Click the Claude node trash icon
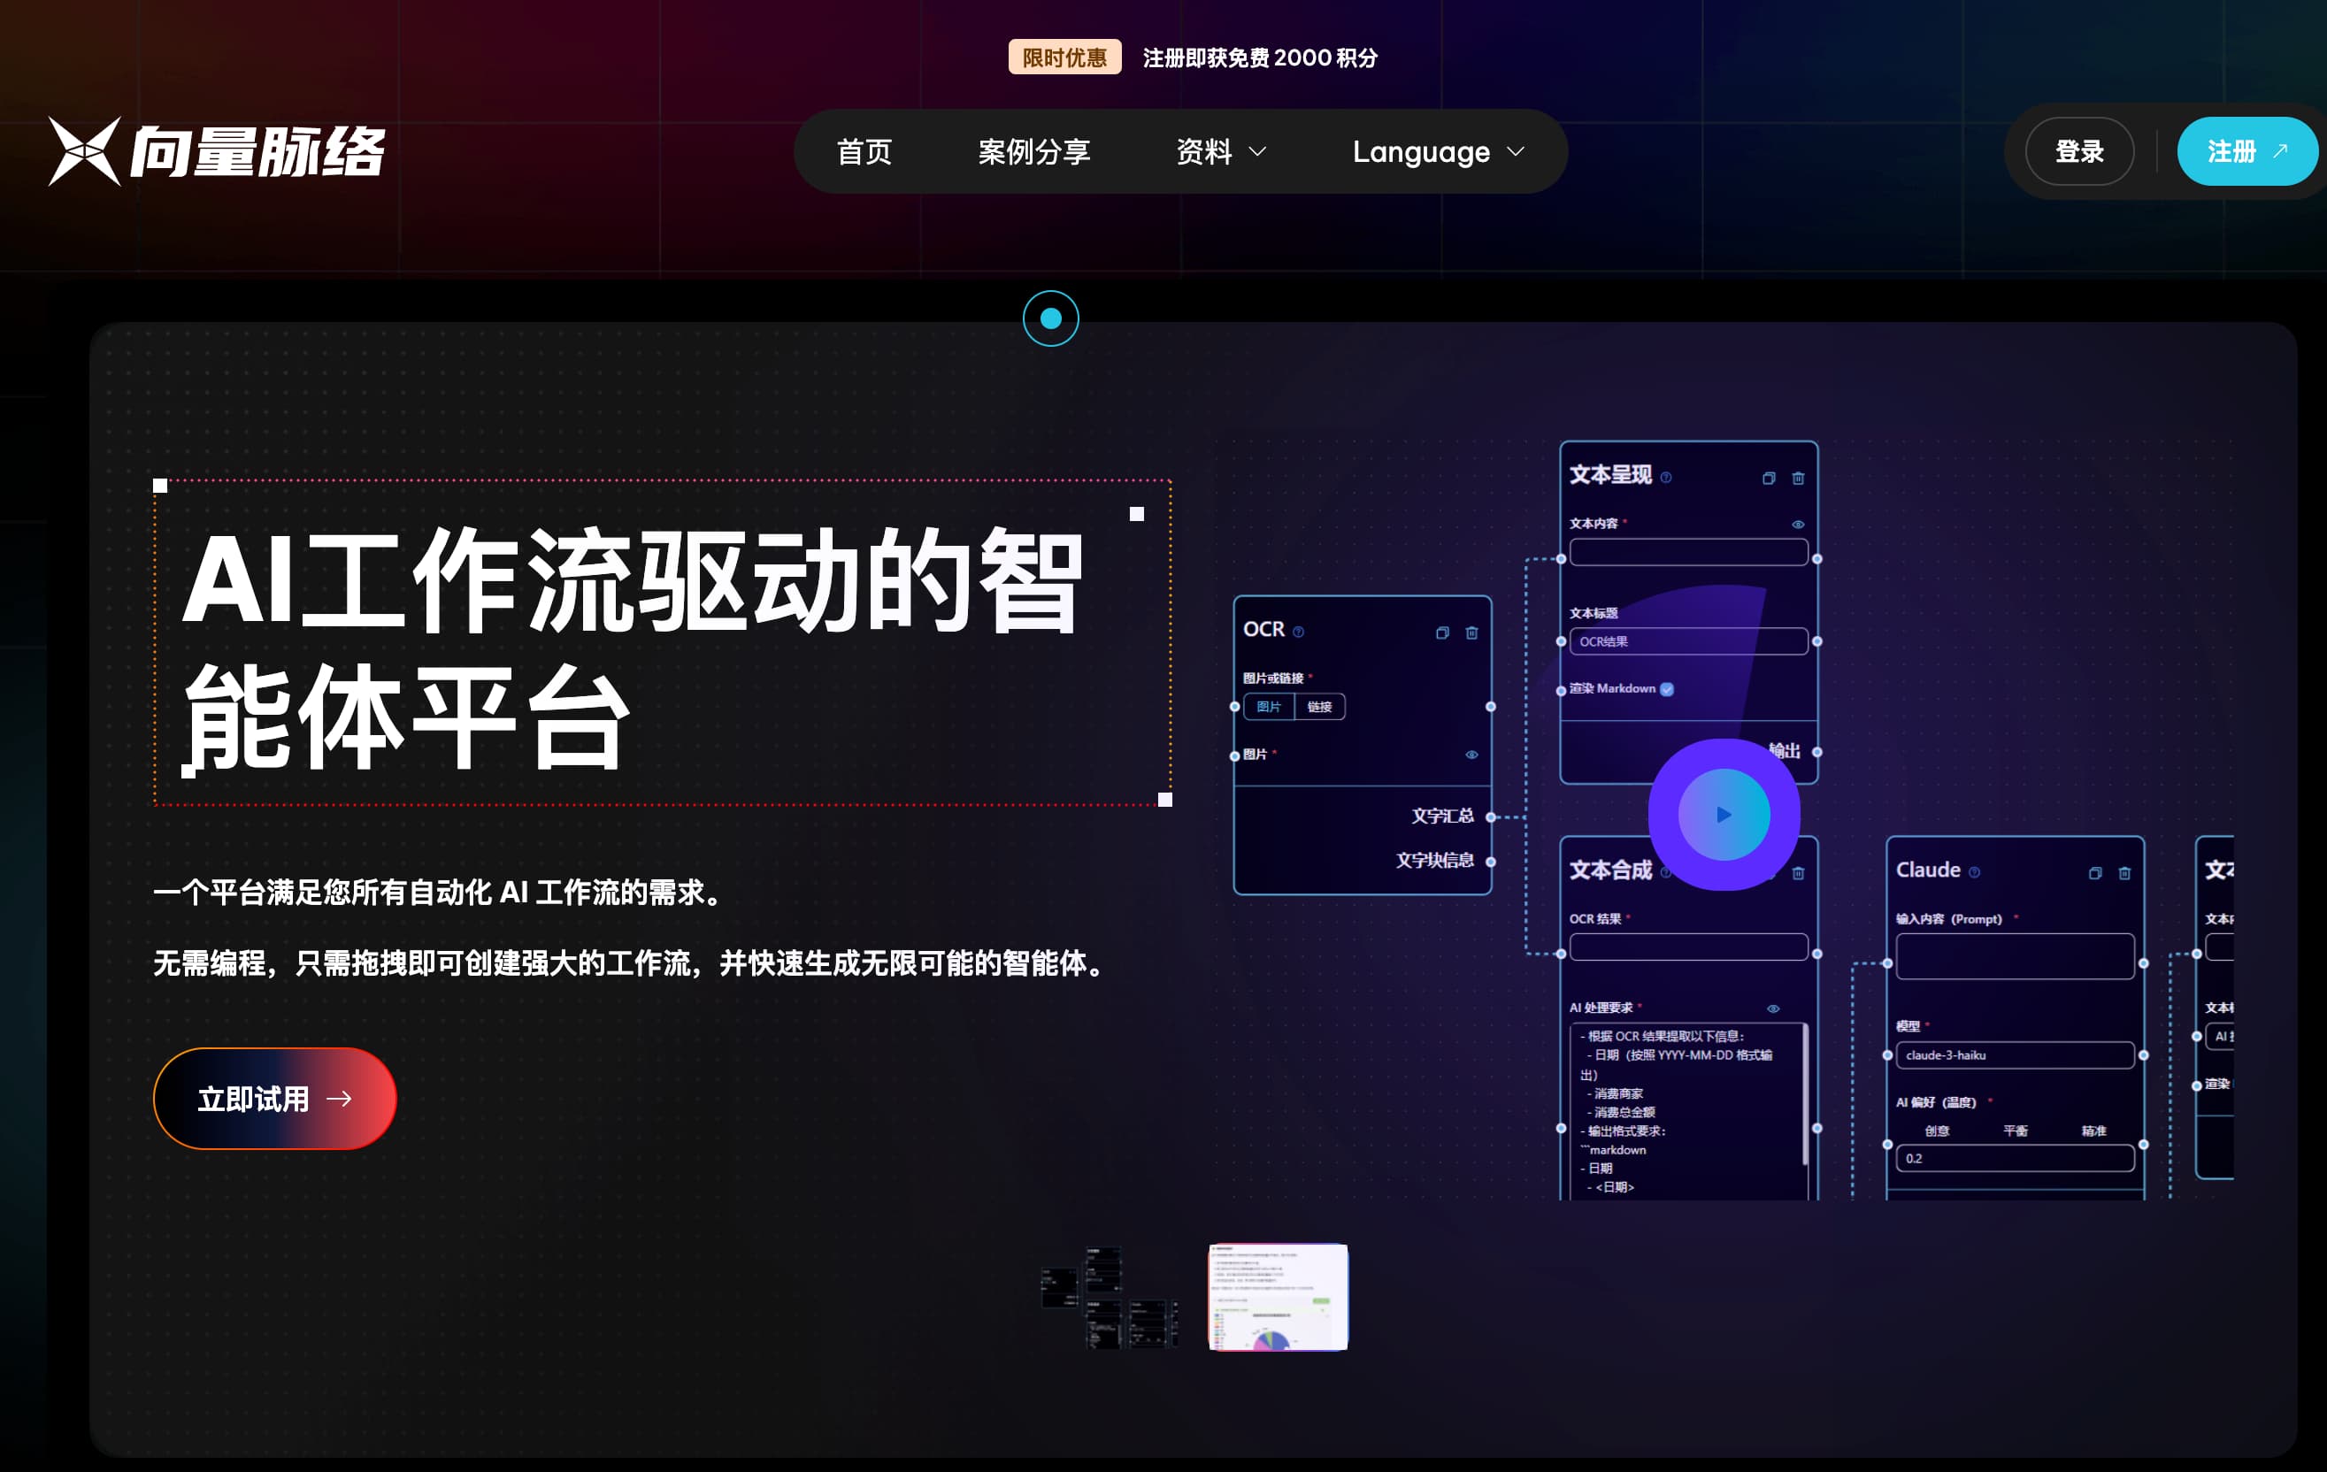 (x=2125, y=873)
